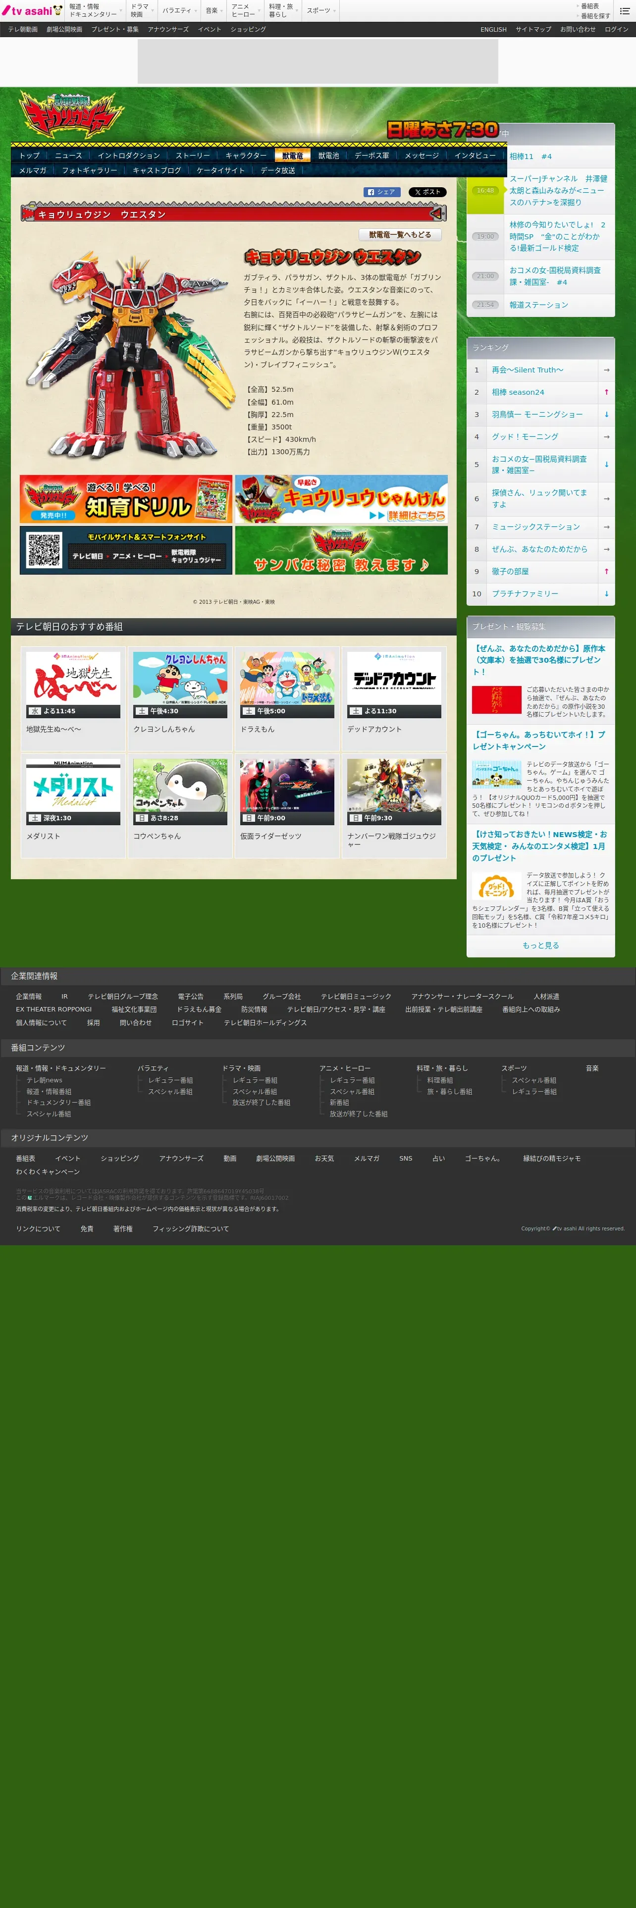The width and height of the screenshot is (636, 1908).
Task: Open the ナンバーワン戦隊ゴジュウジャー thumbnail
Action: [394, 792]
